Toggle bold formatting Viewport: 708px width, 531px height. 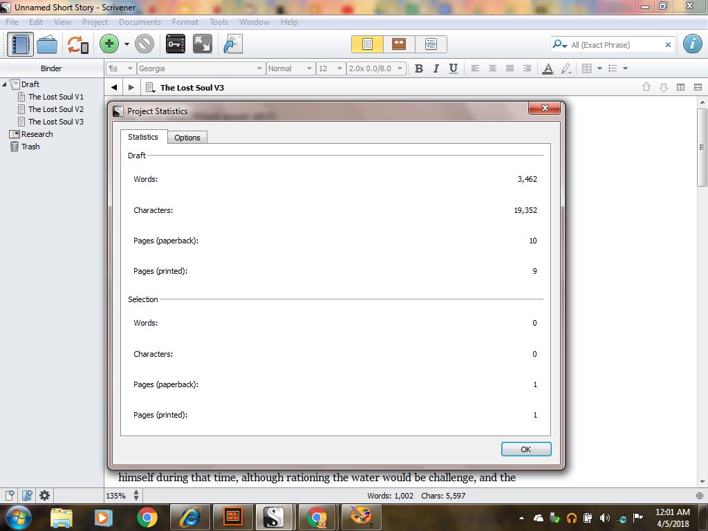pos(418,68)
